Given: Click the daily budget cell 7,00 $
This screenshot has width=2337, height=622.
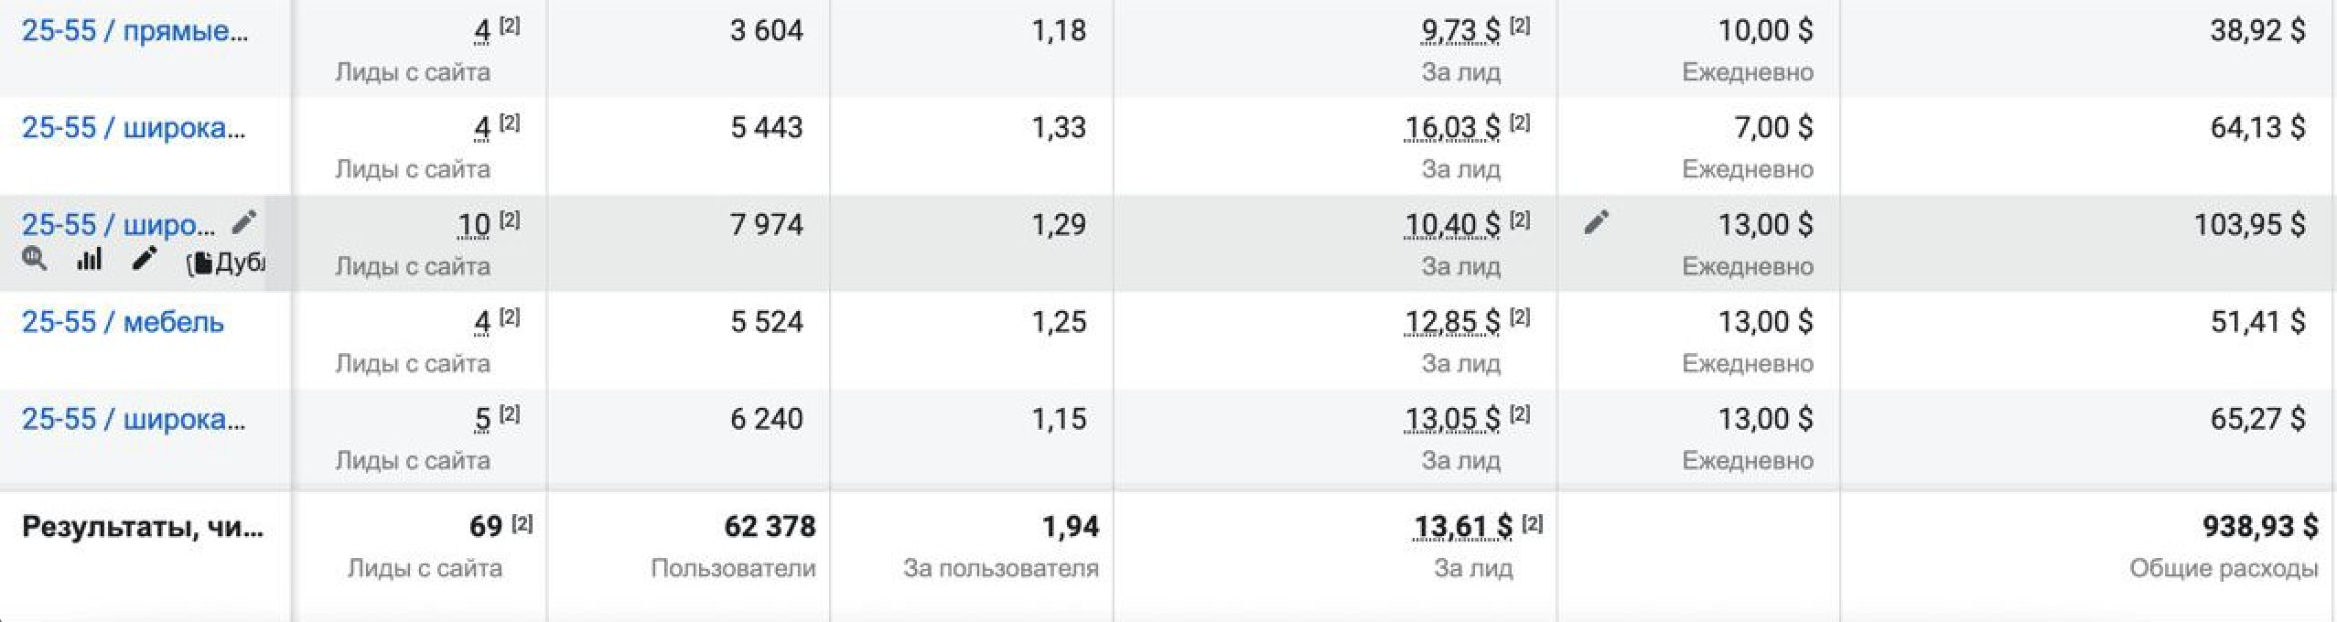Looking at the screenshot, I should [1773, 128].
